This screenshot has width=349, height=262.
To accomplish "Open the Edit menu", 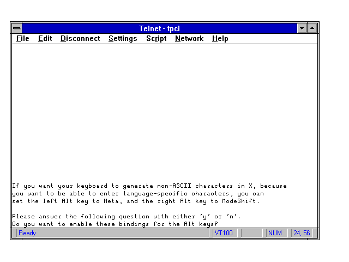I will [x=45, y=39].
